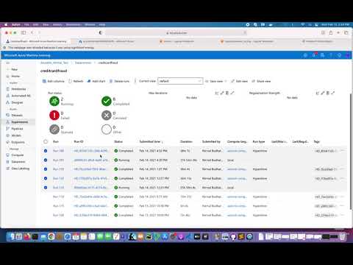Open Run ID link of run submitted 5:11 AM
Viewport: 353px width, 265px height.
pos(90,197)
